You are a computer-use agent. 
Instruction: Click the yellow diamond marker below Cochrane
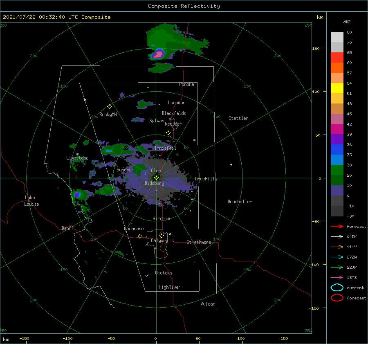click(140, 236)
